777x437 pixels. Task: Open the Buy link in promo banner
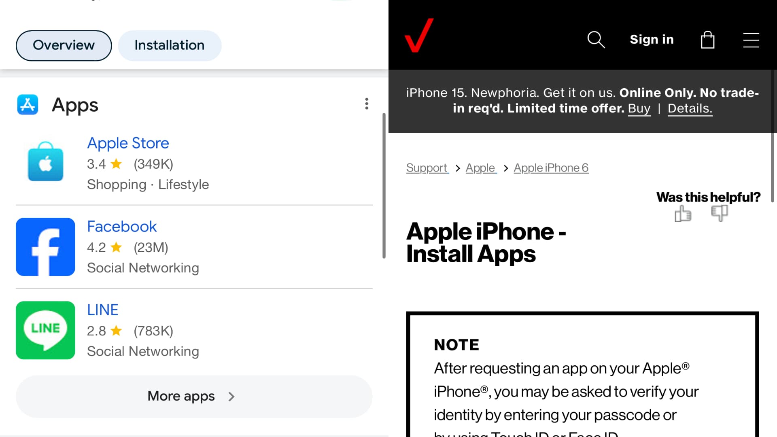(639, 108)
